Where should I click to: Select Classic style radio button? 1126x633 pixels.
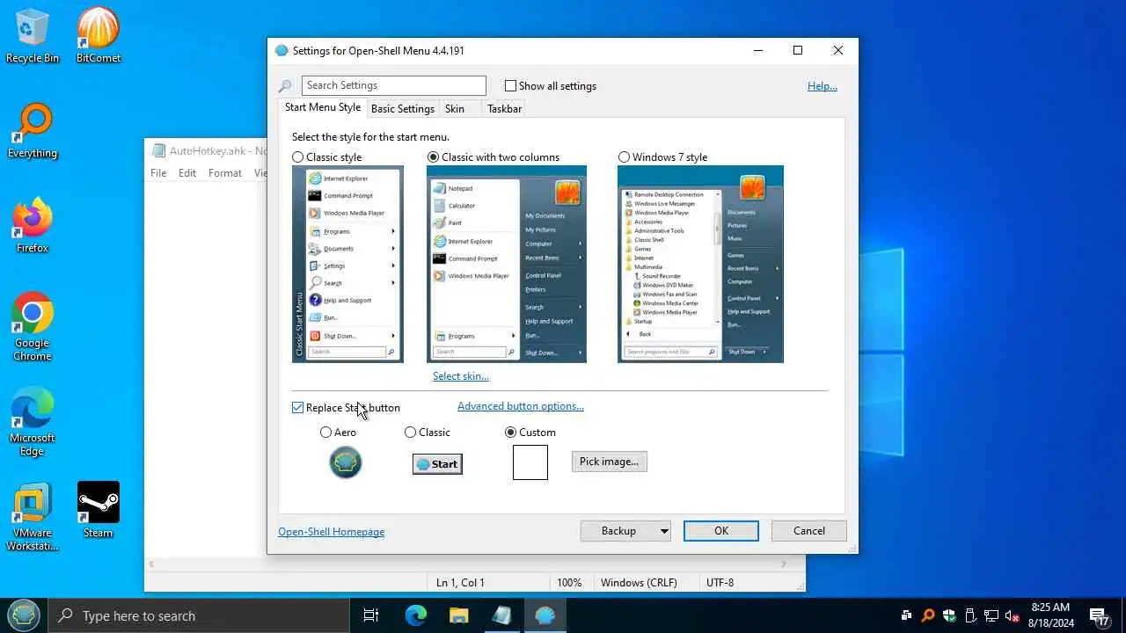(298, 157)
